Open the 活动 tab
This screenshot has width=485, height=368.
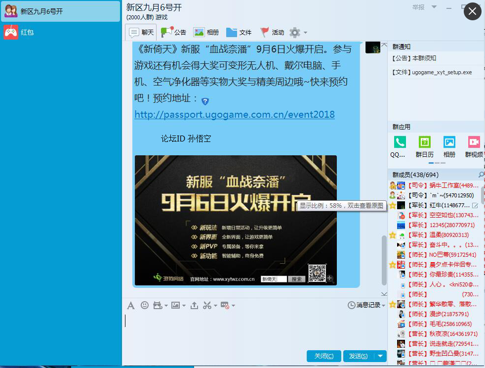pyautogui.click(x=272, y=32)
